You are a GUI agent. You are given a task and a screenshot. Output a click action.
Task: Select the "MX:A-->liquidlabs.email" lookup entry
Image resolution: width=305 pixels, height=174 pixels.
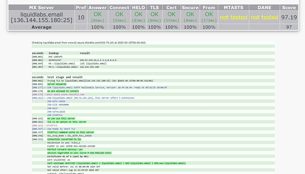point(63,67)
